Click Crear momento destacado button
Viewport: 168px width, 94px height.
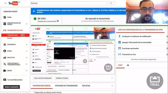click(x=43, y=78)
